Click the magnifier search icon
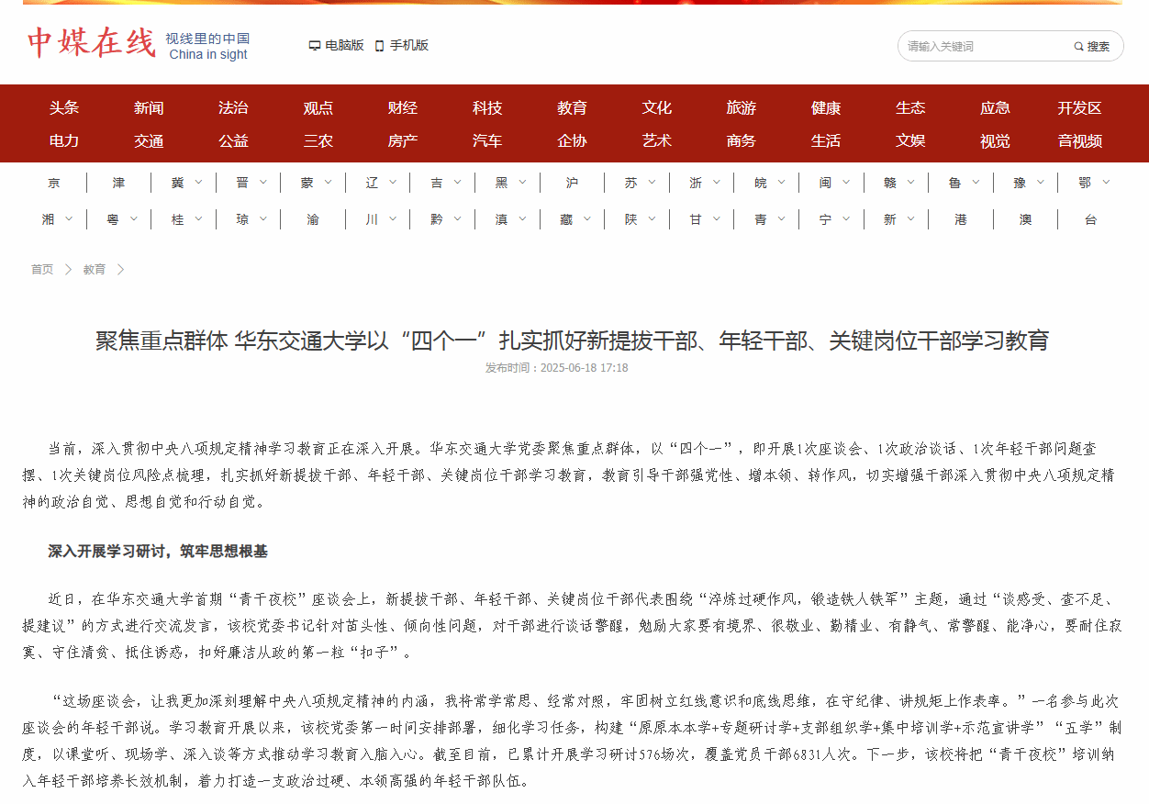1149x804 pixels. [x=1079, y=47]
